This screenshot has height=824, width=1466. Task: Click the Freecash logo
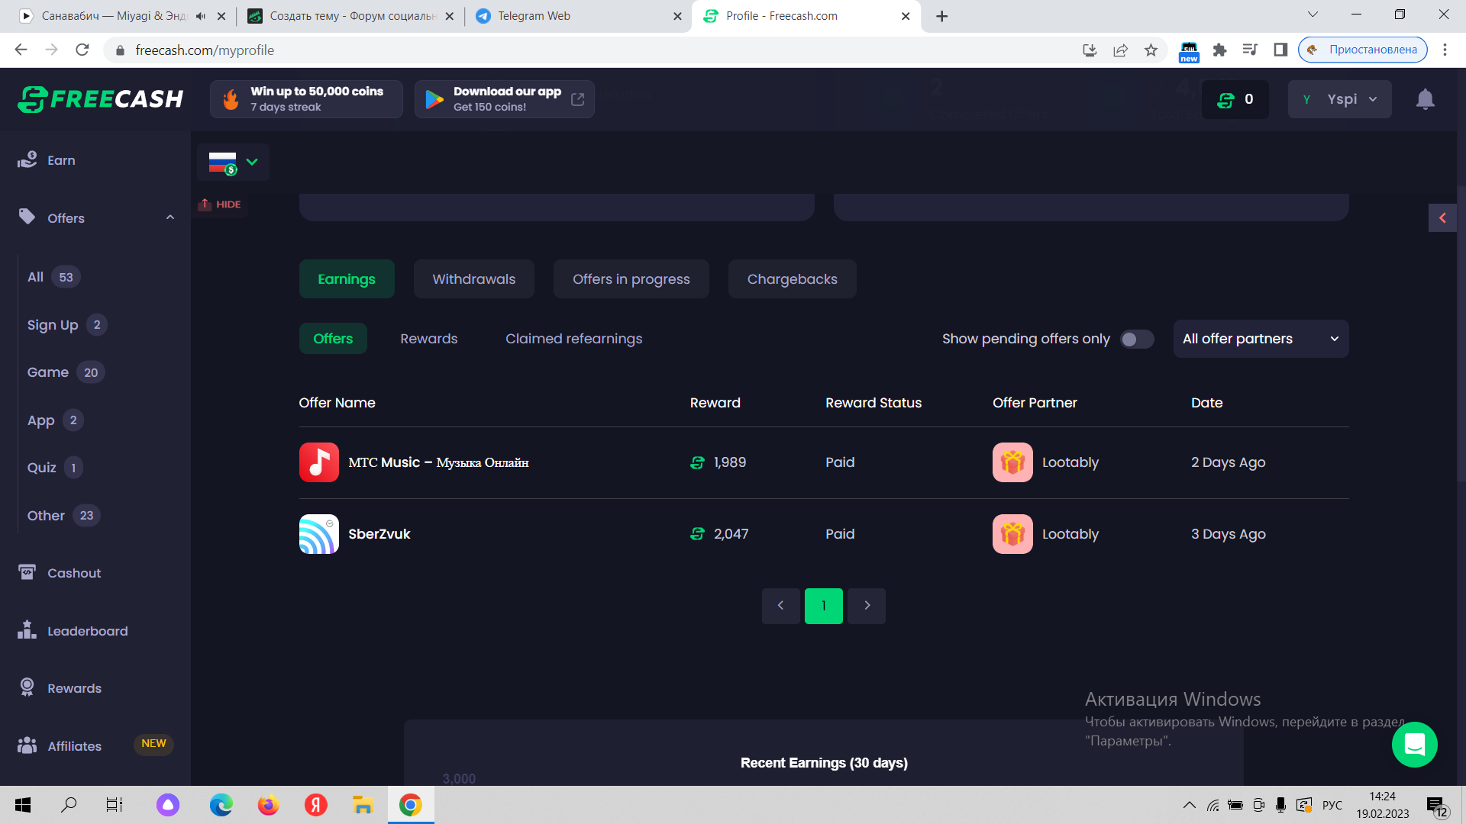tap(101, 99)
